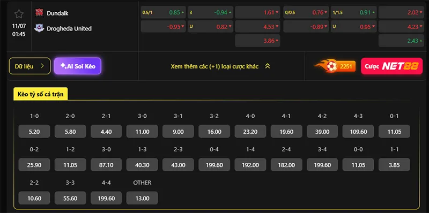Choose 1X2 odds 1.61
429x213 pixels.
pyautogui.click(x=257, y=12)
